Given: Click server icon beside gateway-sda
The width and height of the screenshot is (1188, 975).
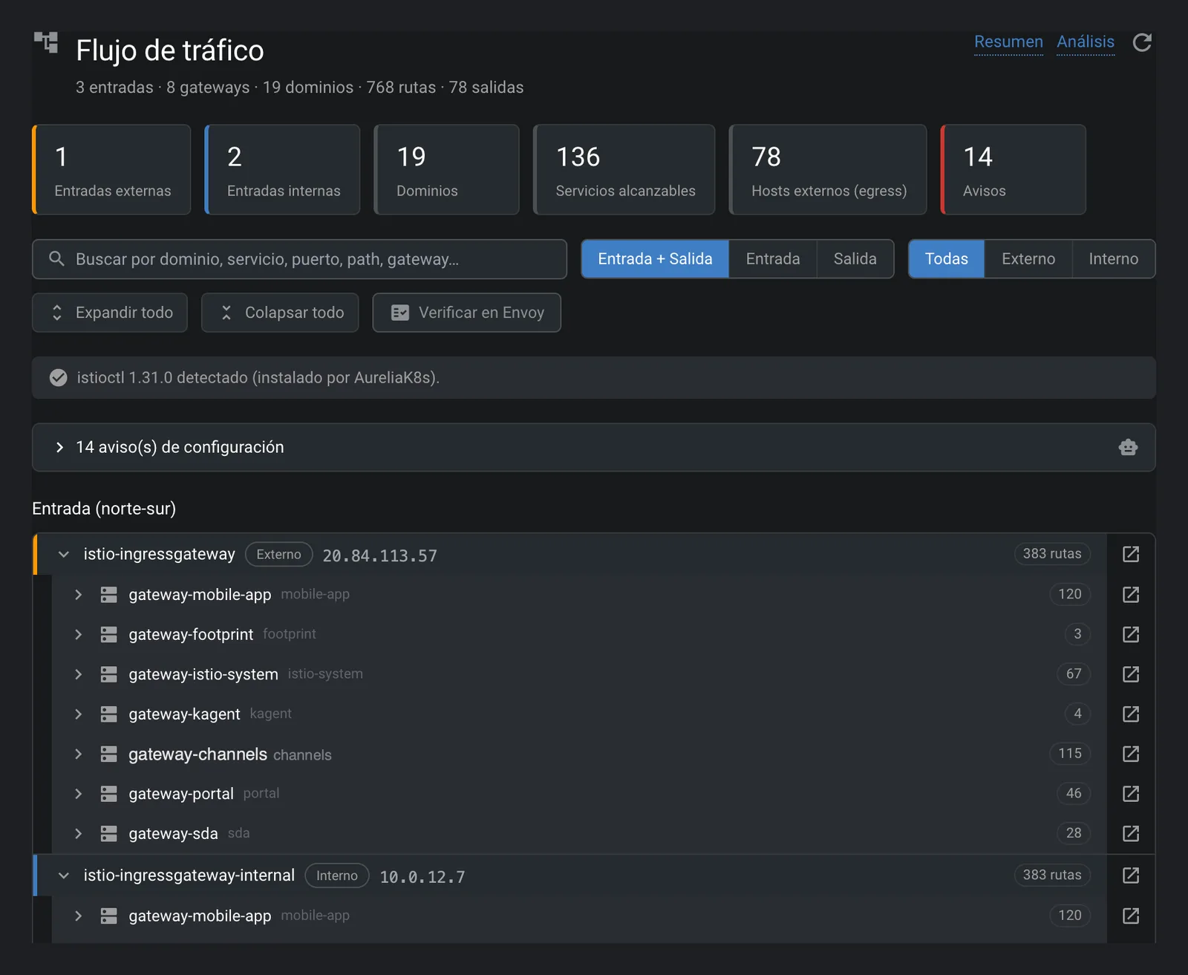Looking at the screenshot, I should [x=109, y=834].
